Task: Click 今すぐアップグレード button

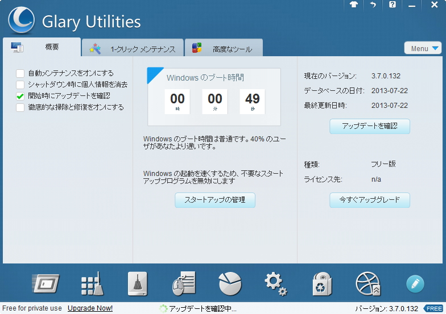Action: point(370,200)
